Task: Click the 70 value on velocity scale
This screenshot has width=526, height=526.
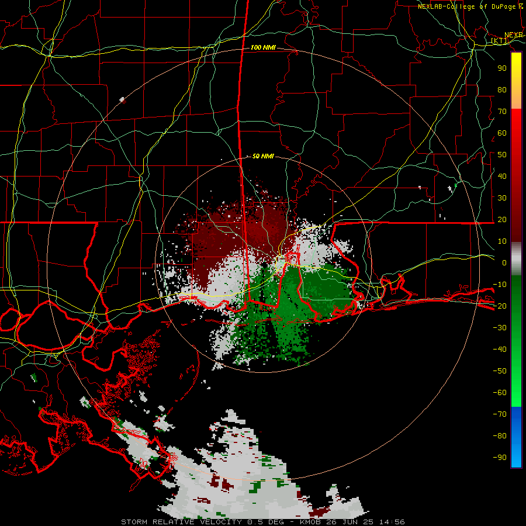Action: pos(502,112)
